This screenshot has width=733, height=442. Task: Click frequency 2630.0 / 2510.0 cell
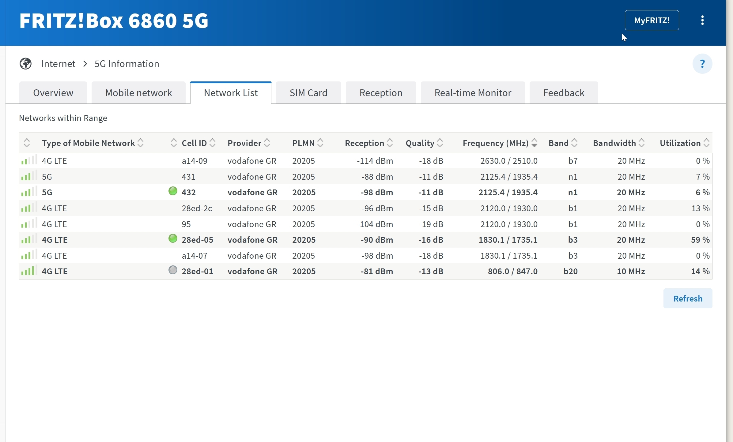pyautogui.click(x=509, y=161)
